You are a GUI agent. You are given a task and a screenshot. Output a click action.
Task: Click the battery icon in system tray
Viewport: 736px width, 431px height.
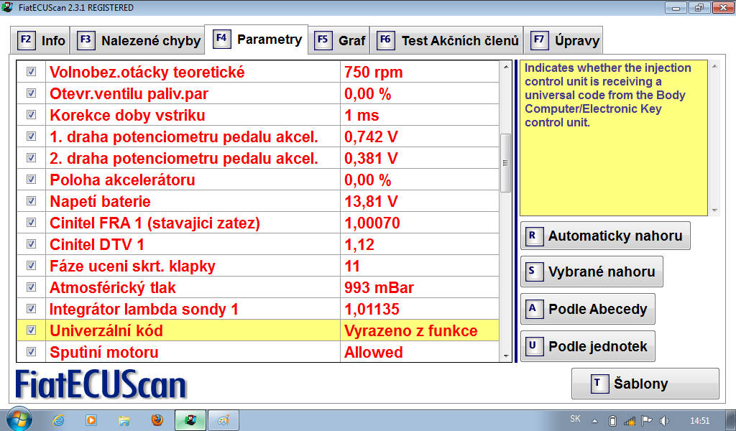[x=612, y=420]
